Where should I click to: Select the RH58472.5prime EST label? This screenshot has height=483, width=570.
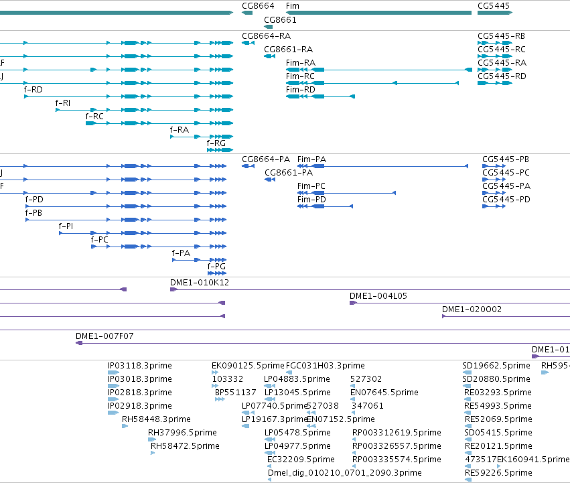click(185, 446)
